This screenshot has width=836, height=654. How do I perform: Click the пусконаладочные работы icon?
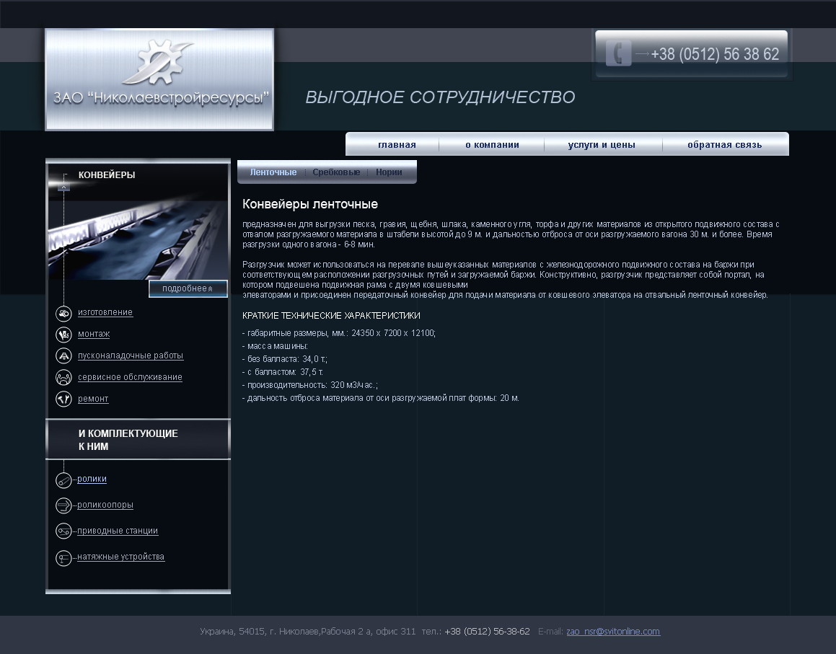click(63, 356)
